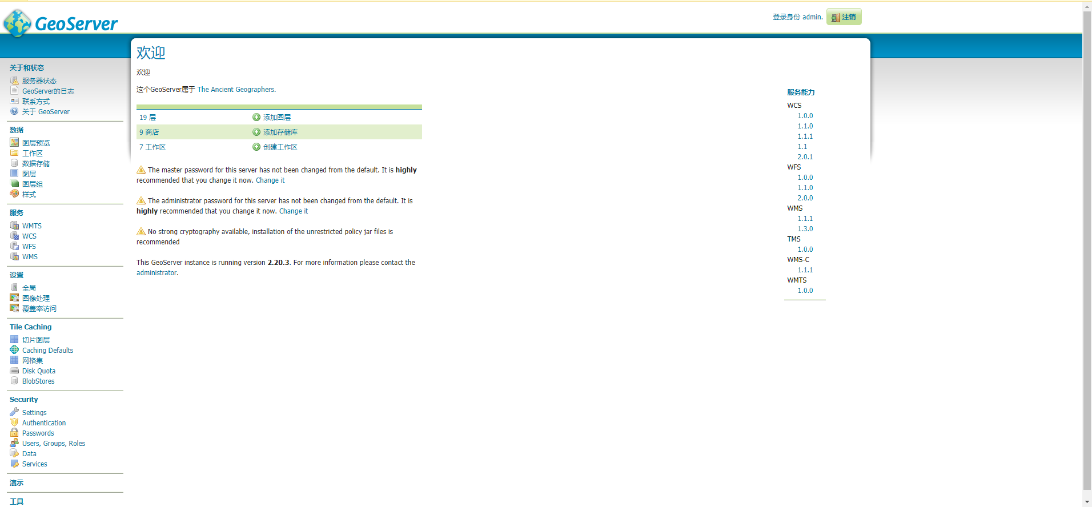The image size is (1092, 507).
Task: Open WCS version 2.0.1 capabilities
Action: tap(805, 157)
